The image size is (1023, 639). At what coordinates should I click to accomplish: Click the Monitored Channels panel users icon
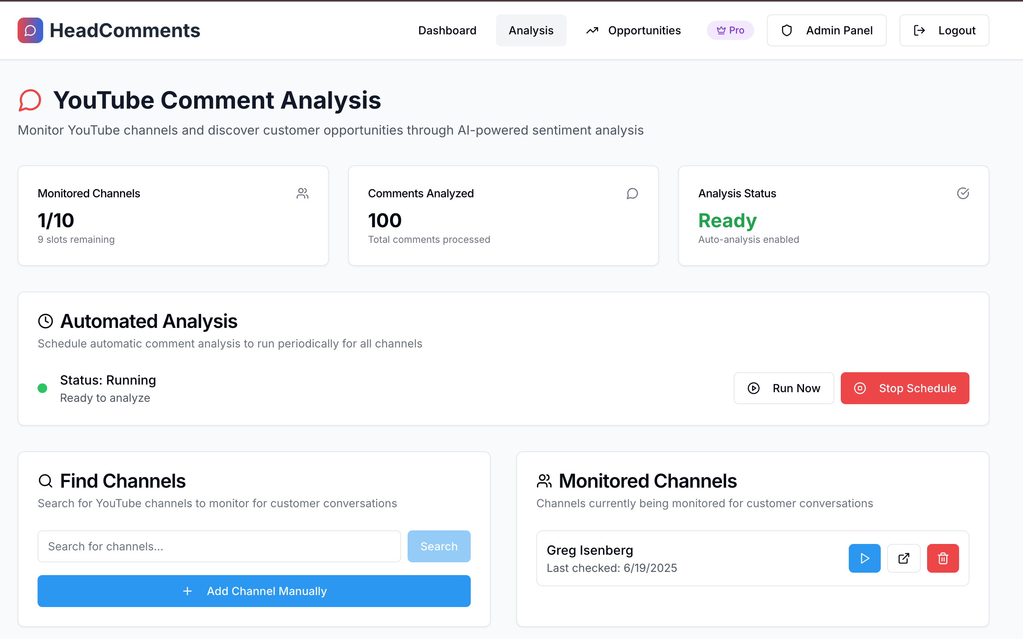coord(544,481)
